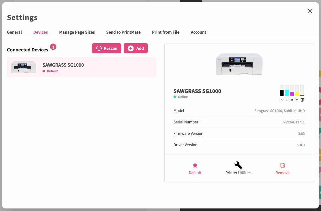The width and height of the screenshot is (321, 211).
Task: Click the Connected Devices heading
Action: [27, 50]
